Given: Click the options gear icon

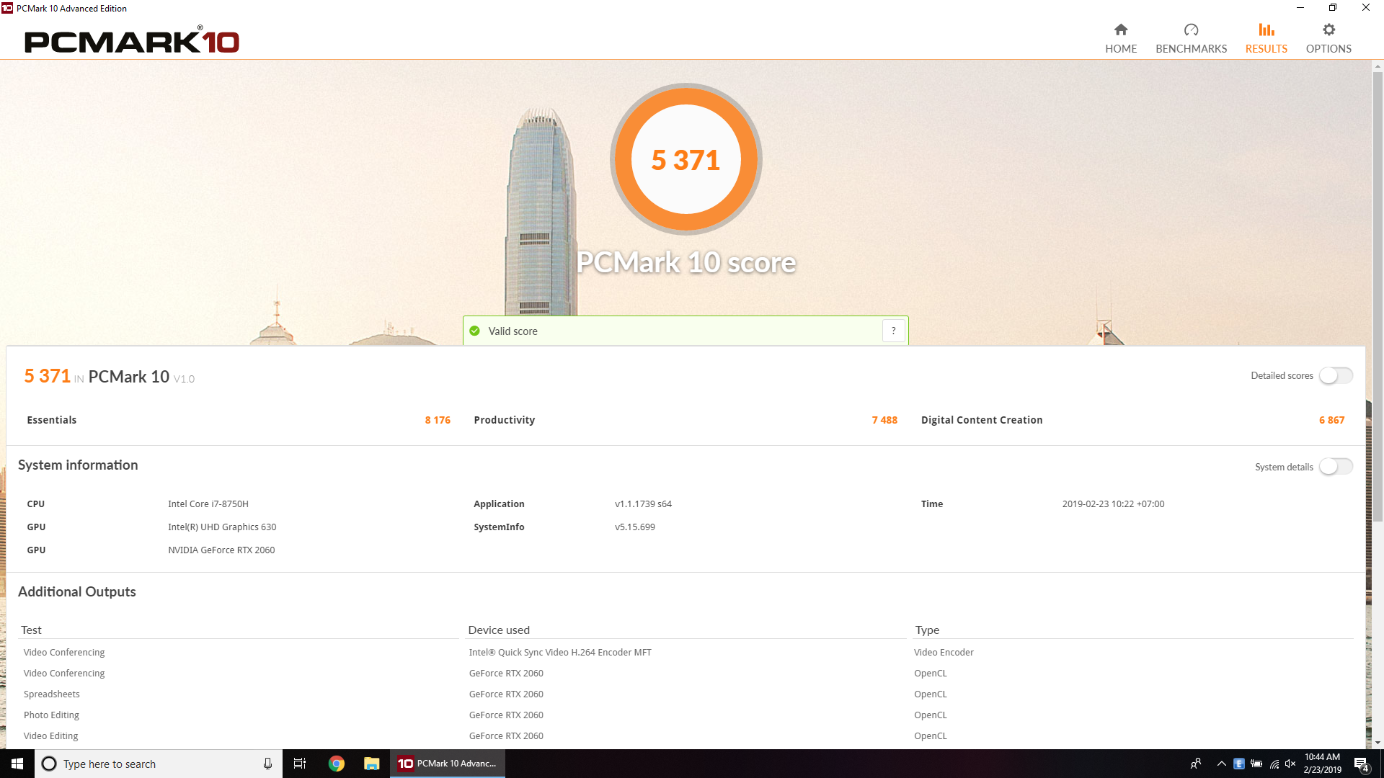Looking at the screenshot, I should tap(1329, 30).
